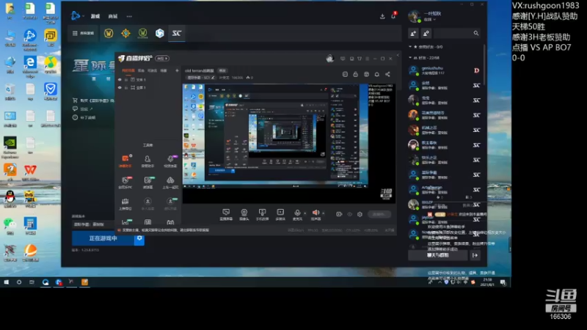Click the pop-out arrow beside chats button
Screen dimensions: 587x330
tap(475, 255)
